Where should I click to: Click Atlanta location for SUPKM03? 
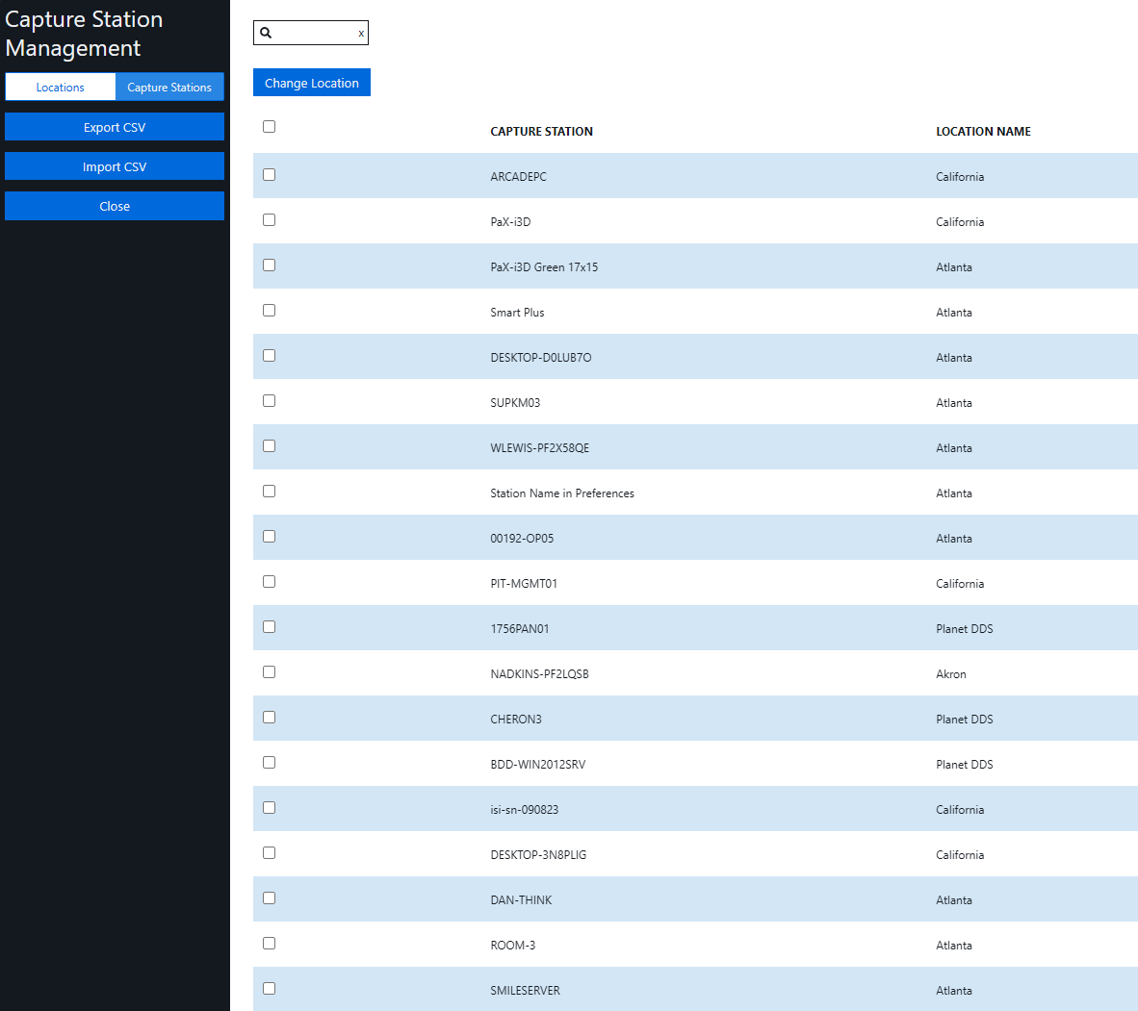(954, 402)
